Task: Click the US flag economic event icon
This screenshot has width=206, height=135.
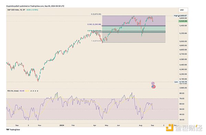Action: (153, 86)
